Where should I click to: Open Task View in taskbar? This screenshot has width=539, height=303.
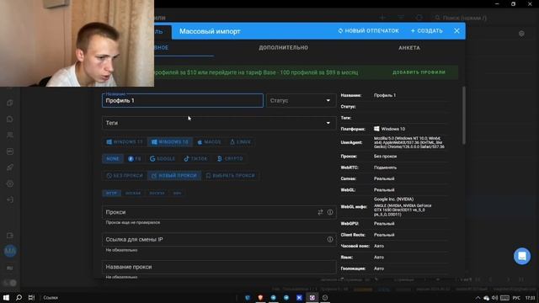pyautogui.click(x=32, y=298)
